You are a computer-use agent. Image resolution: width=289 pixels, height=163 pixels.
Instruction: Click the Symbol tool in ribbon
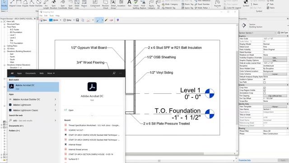[x=246, y=4]
